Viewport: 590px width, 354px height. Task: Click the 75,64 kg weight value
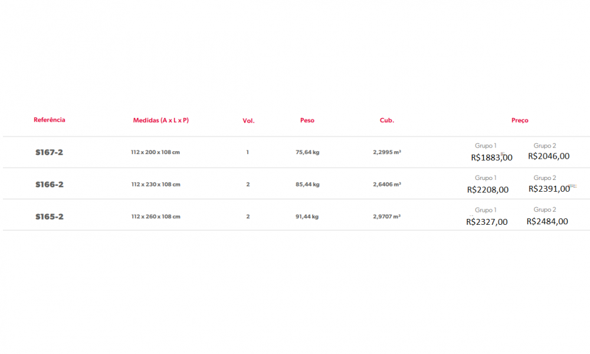tap(307, 152)
